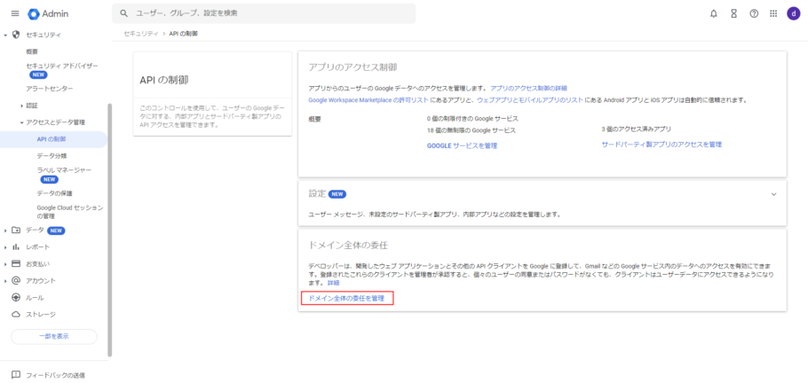Image resolution: width=808 pixels, height=383 pixels.
Task: Expand the 設定 panel chevron
Action: pos(773,194)
